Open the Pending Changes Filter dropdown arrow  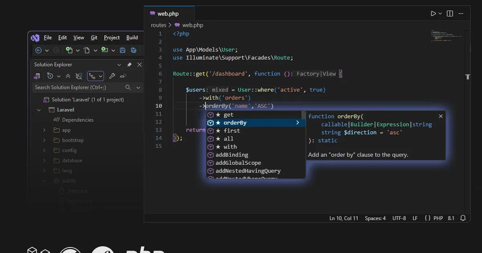tap(59, 76)
